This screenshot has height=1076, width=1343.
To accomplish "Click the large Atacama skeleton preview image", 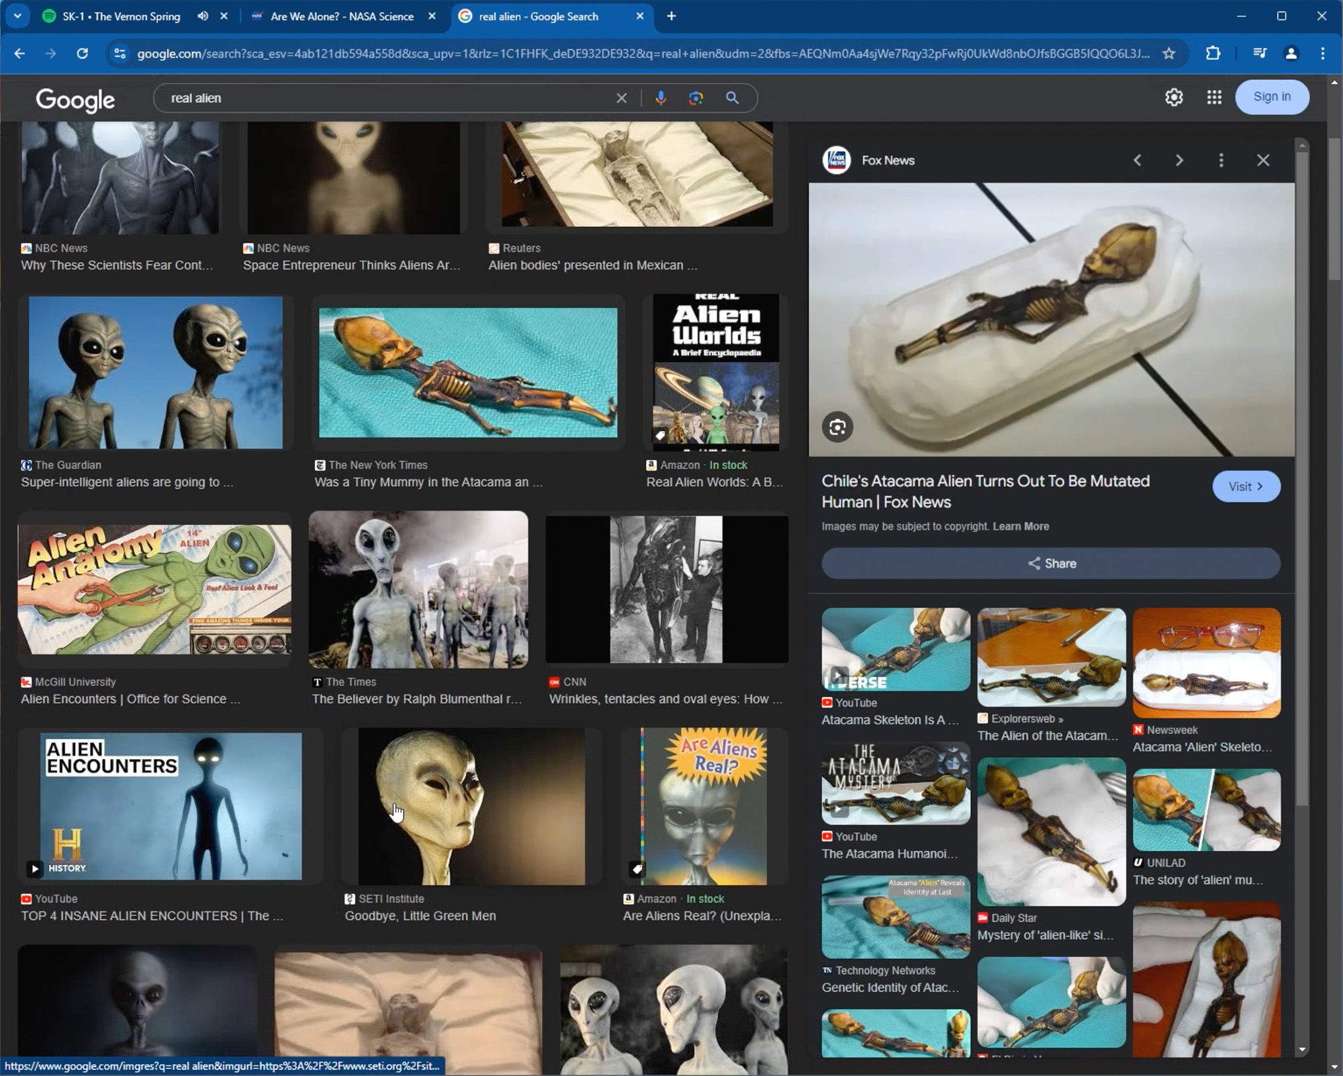I will [x=1051, y=320].
